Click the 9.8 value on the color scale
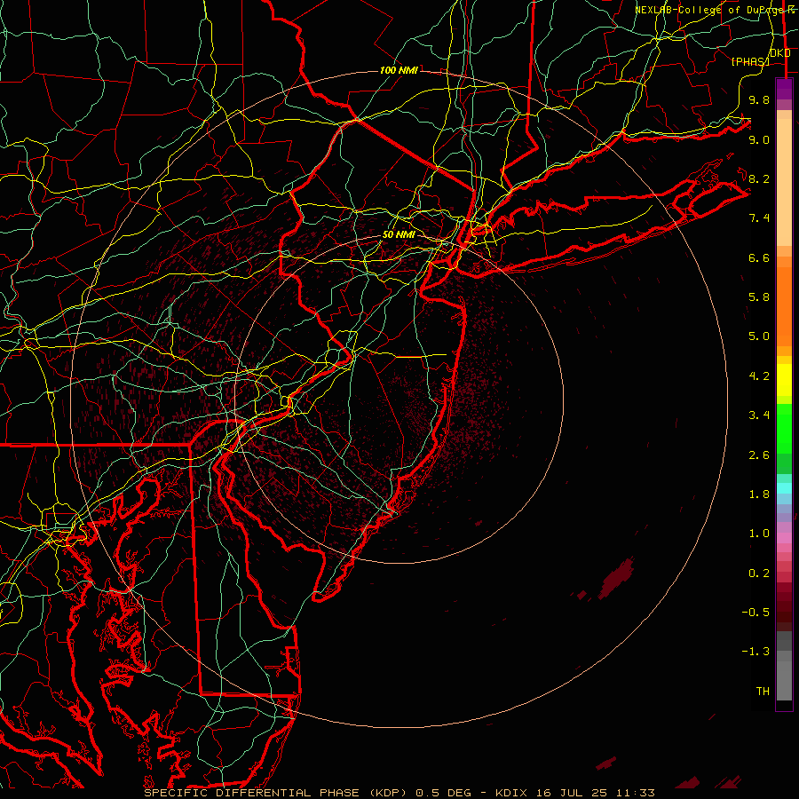Viewport: 799px width, 799px height. tap(759, 99)
